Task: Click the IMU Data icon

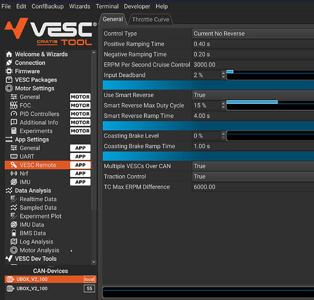Action: click(x=14, y=224)
